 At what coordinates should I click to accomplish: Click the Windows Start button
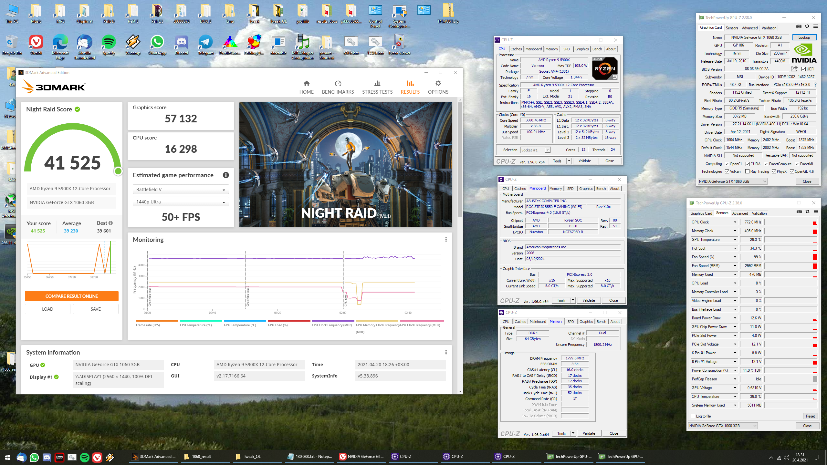pyautogui.click(x=8, y=457)
